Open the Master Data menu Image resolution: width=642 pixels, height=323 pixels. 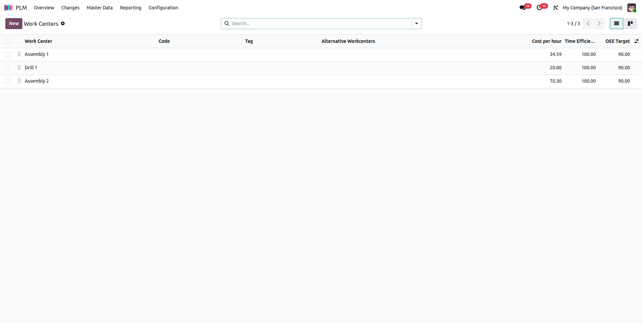tap(100, 8)
